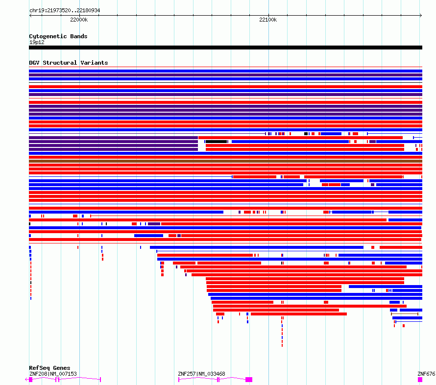Viewport: 436px width, 385px height.
Task: Click the 22000k ruler label
Action: click(79, 20)
